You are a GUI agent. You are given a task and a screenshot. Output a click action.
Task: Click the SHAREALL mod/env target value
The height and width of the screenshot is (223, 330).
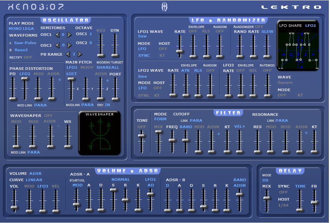pos(107,68)
